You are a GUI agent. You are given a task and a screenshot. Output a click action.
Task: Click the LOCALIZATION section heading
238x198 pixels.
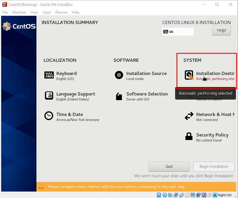tap(60, 60)
